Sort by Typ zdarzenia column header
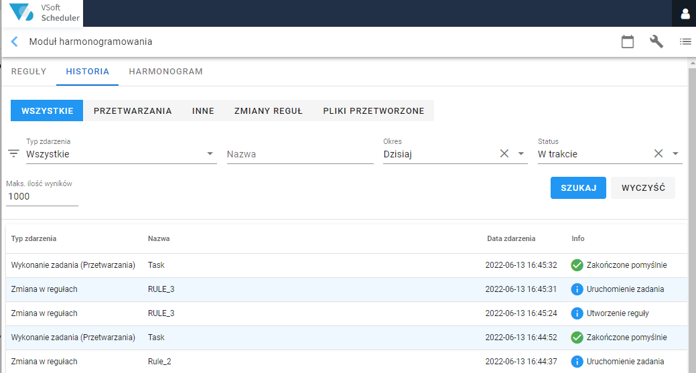The image size is (696, 373). tap(33, 238)
